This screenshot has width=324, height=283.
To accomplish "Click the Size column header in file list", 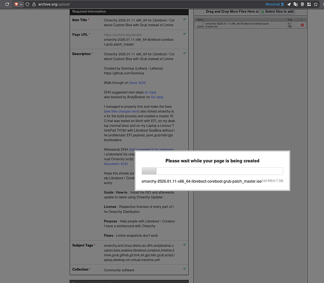I will coord(291,19).
